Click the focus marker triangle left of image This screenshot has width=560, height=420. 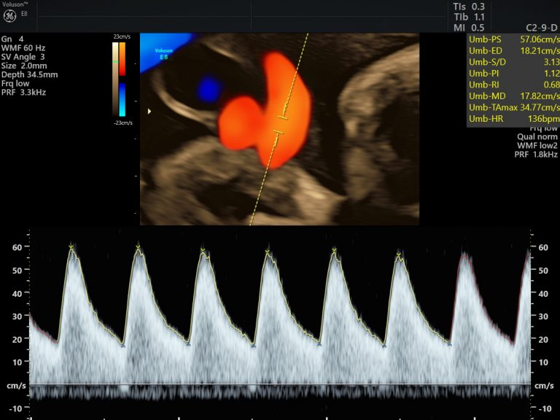[151, 111]
